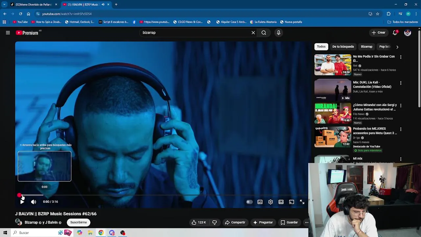Open the Windows Start menu

click(x=5, y=233)
